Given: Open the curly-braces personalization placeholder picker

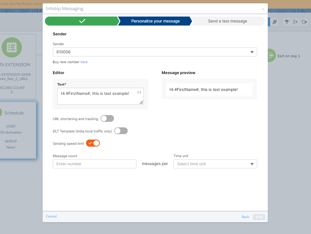Looking at the screenshot, I should point(139,92).
